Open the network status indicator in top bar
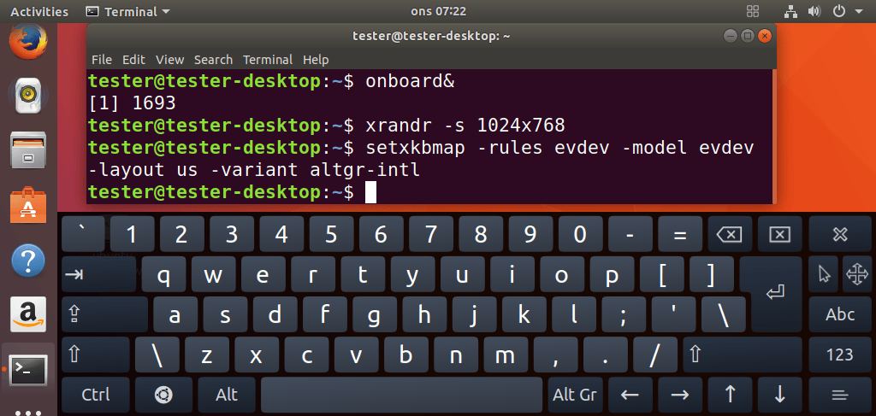 pos(790,11)
